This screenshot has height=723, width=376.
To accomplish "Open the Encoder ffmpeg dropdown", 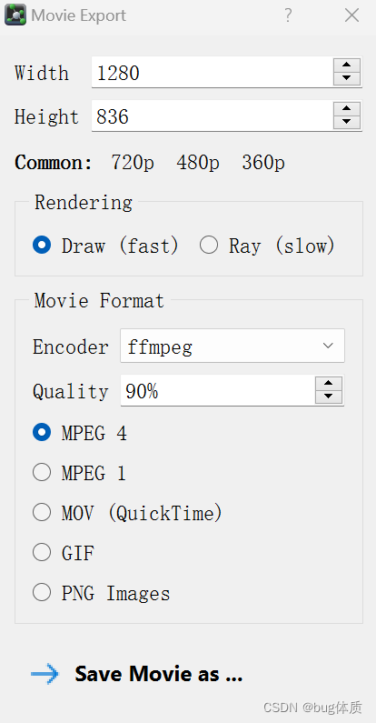I will [x=233, y=346].
